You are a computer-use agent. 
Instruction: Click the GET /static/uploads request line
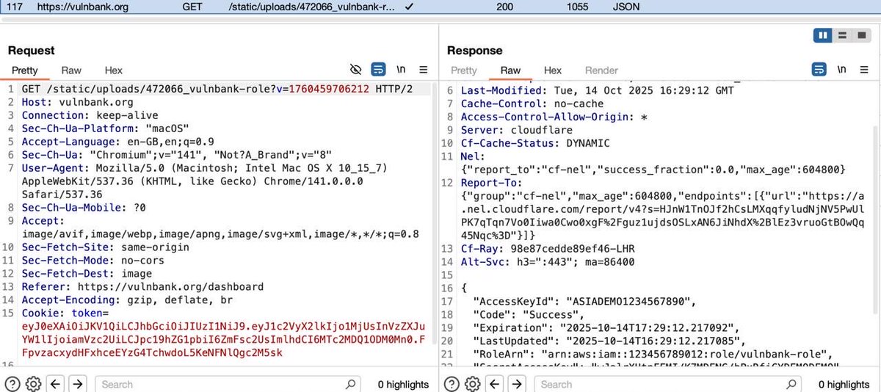coord(217,89)
